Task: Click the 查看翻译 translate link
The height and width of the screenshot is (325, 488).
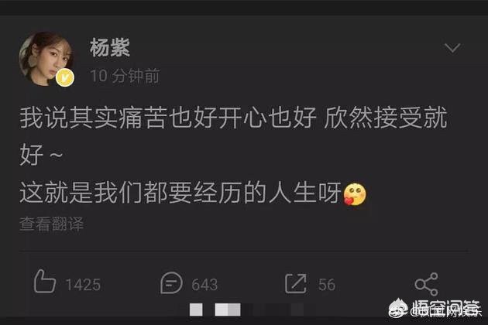Action: [x=51, y=224]
